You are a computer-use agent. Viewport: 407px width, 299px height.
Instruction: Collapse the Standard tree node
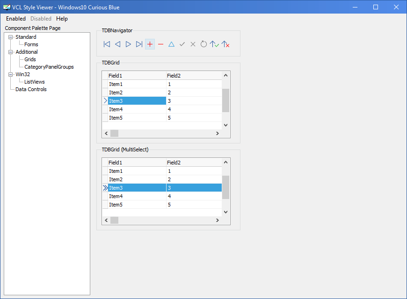(10, 37)
